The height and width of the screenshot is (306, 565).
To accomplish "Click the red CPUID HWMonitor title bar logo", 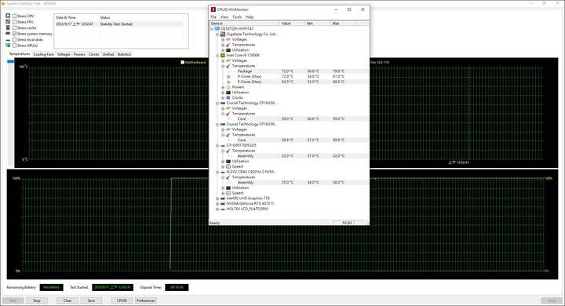I will [213, 9].
